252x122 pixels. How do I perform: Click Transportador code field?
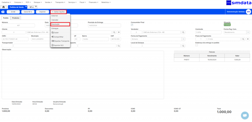(7, 46)
